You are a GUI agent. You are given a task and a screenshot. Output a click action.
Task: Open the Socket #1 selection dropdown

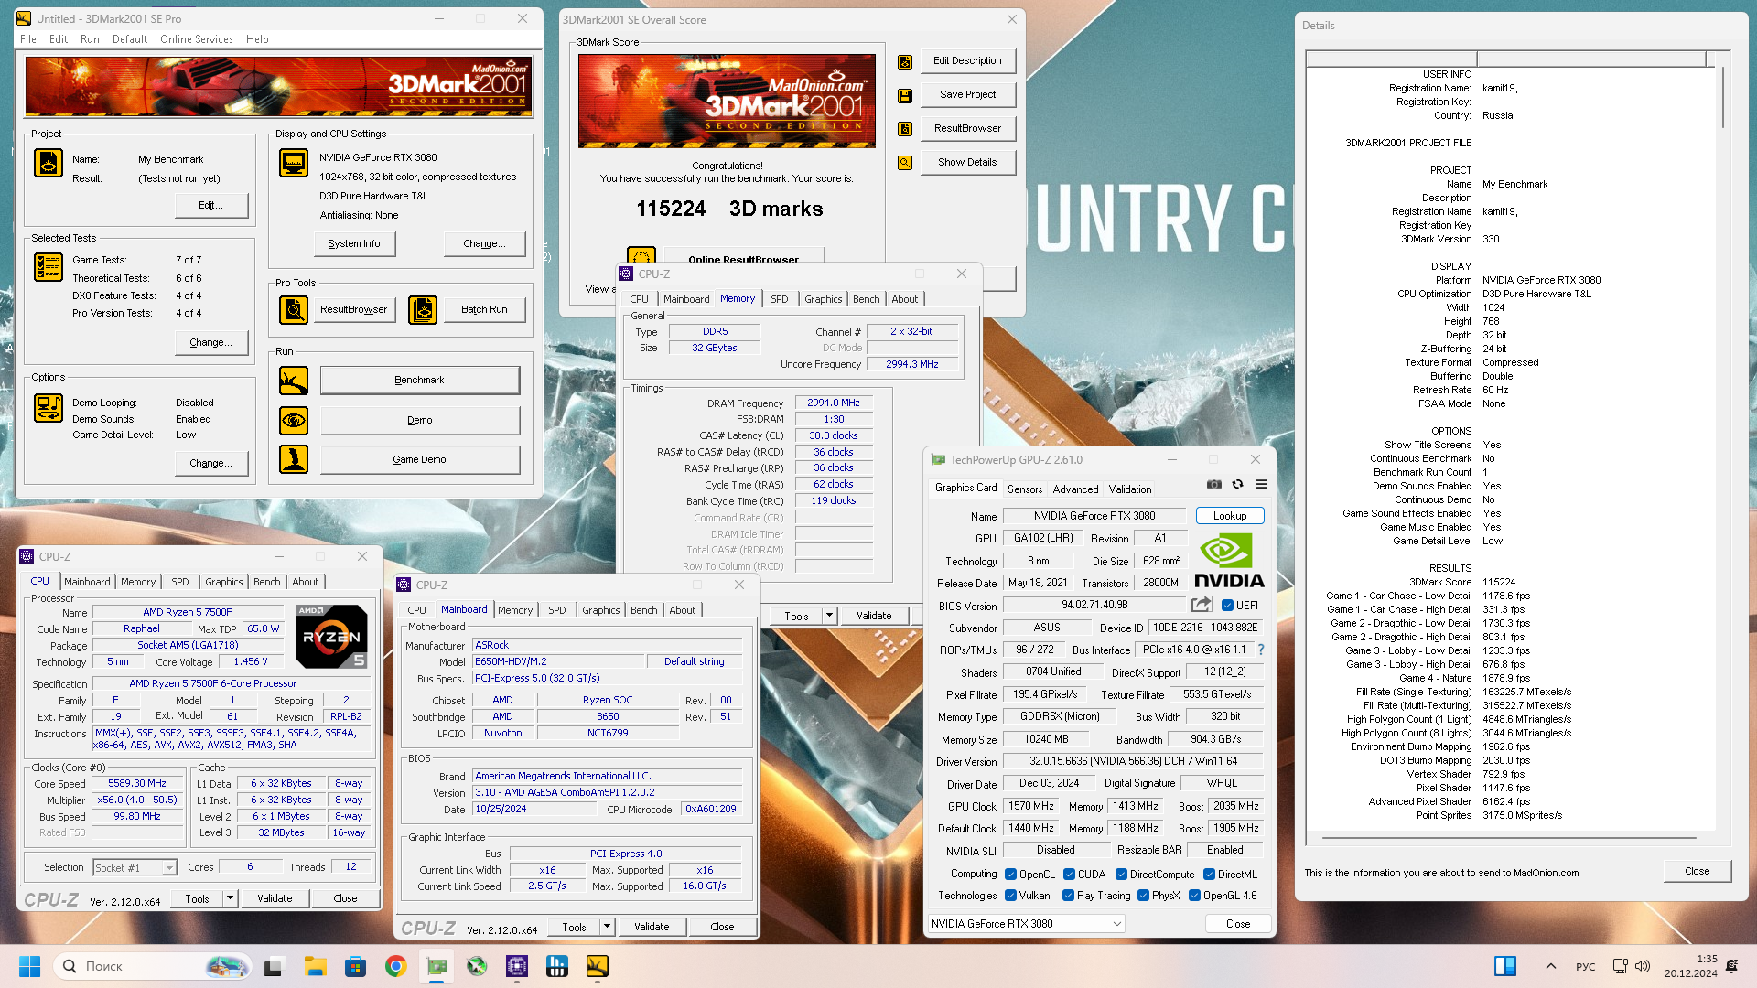(x=135, y=867)
